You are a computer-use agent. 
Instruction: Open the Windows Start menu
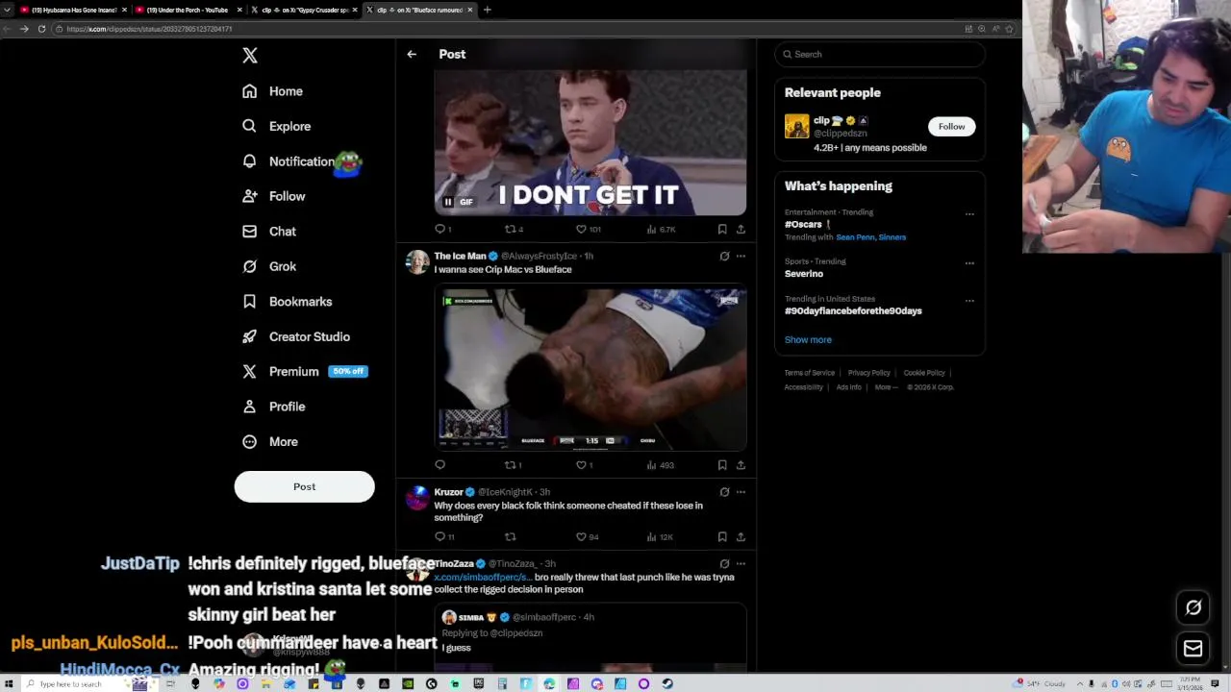pyautogui.click(x=9, y=684)
